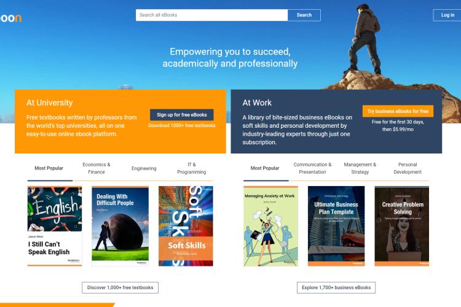Click the Search button
Screen dimensions: 461x307
click(x=304, y=15)
